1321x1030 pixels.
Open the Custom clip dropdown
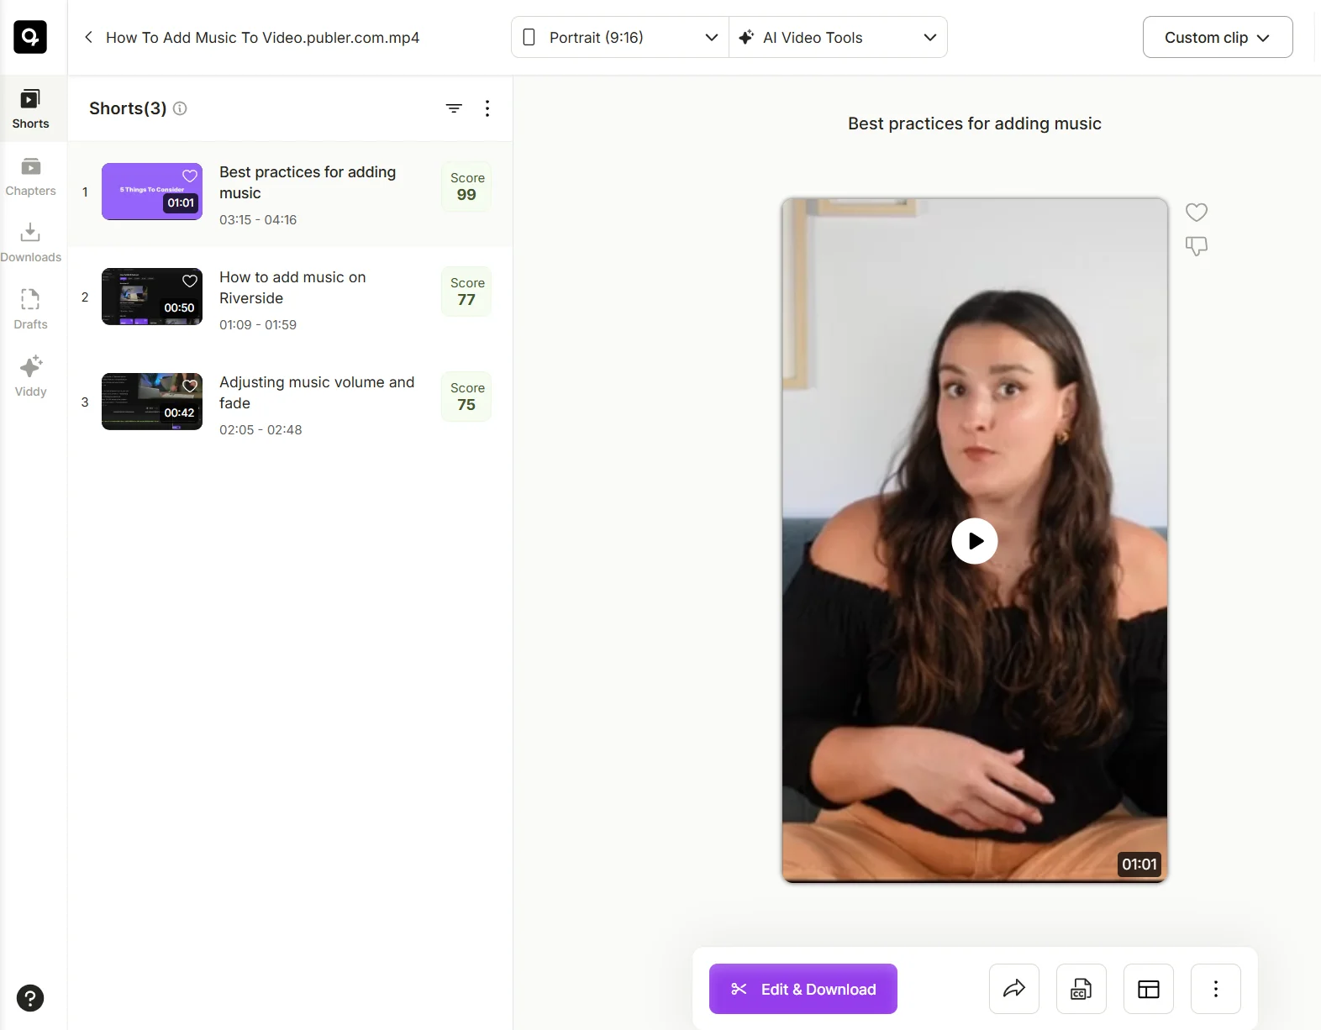coord(1218,37)
